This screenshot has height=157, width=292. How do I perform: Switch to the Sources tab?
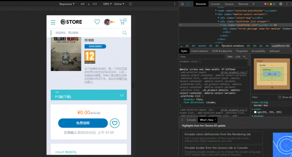pos(229,4)
